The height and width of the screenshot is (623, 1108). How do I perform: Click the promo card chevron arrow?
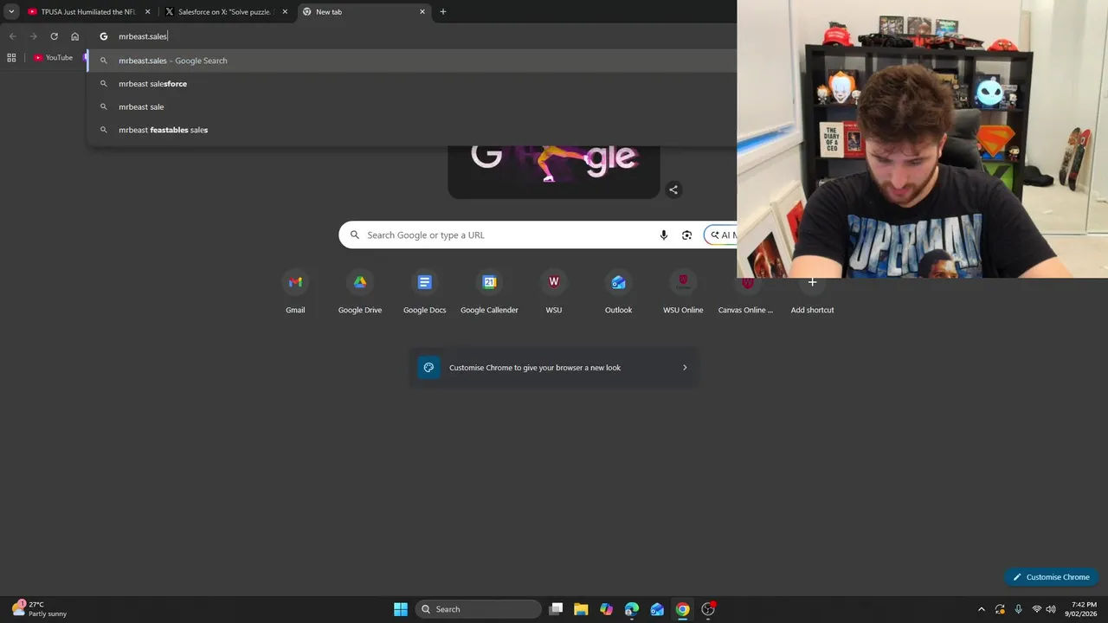pyautogui.click(x=685, y=368)
